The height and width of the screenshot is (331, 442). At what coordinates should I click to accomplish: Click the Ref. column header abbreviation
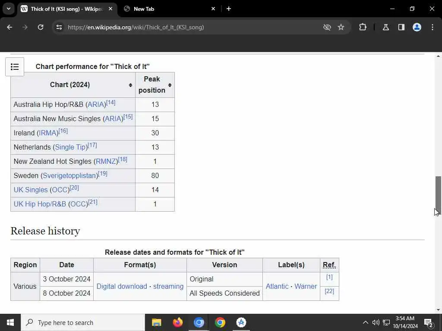pos(329,265)
